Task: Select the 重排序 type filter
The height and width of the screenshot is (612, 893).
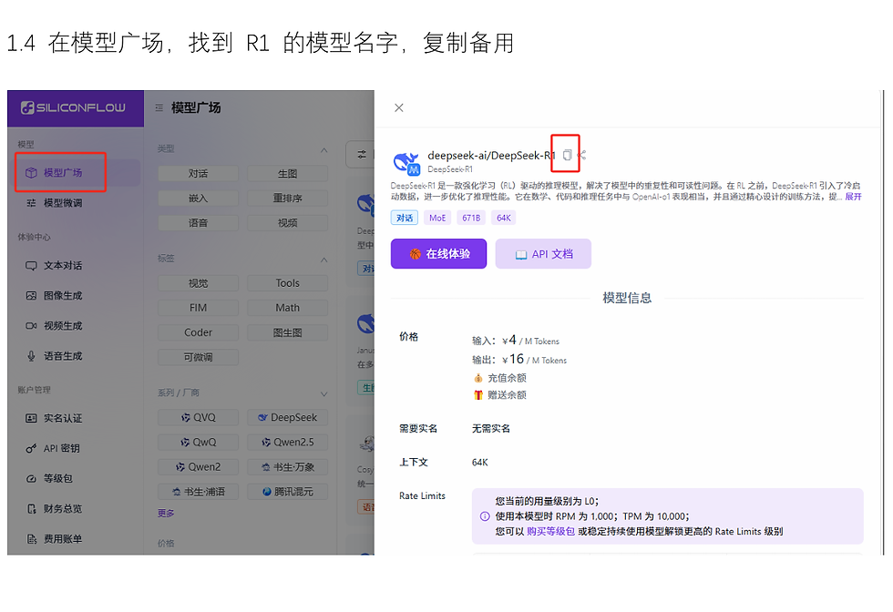Action: 288,199
